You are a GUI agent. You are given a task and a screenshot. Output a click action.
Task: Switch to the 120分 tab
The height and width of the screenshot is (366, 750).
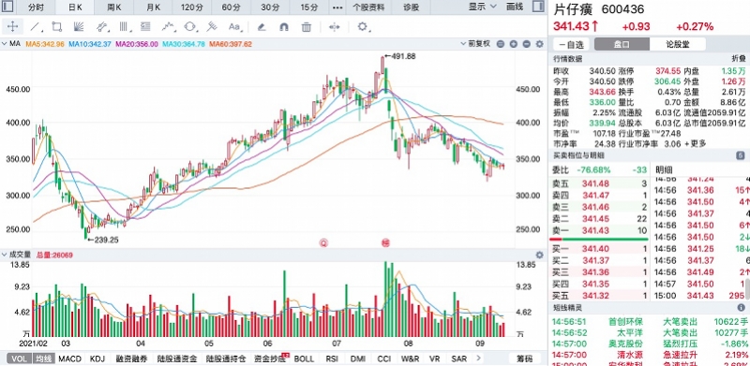[192, 7]
